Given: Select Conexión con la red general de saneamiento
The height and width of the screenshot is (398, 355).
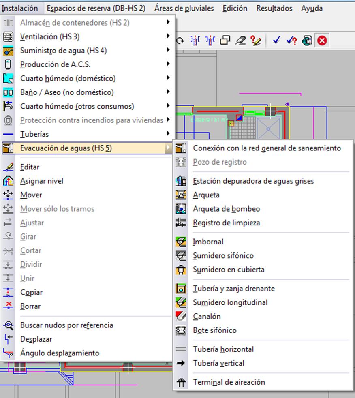Looking at the screenshot, I should (x=267, y=148).
